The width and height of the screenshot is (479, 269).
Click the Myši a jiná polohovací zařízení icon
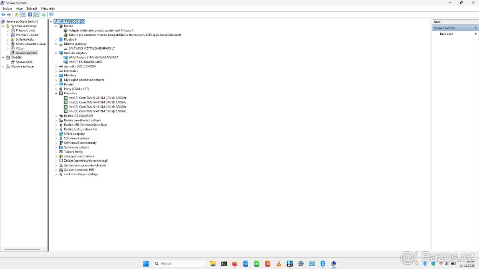click(x=61, y=80)
